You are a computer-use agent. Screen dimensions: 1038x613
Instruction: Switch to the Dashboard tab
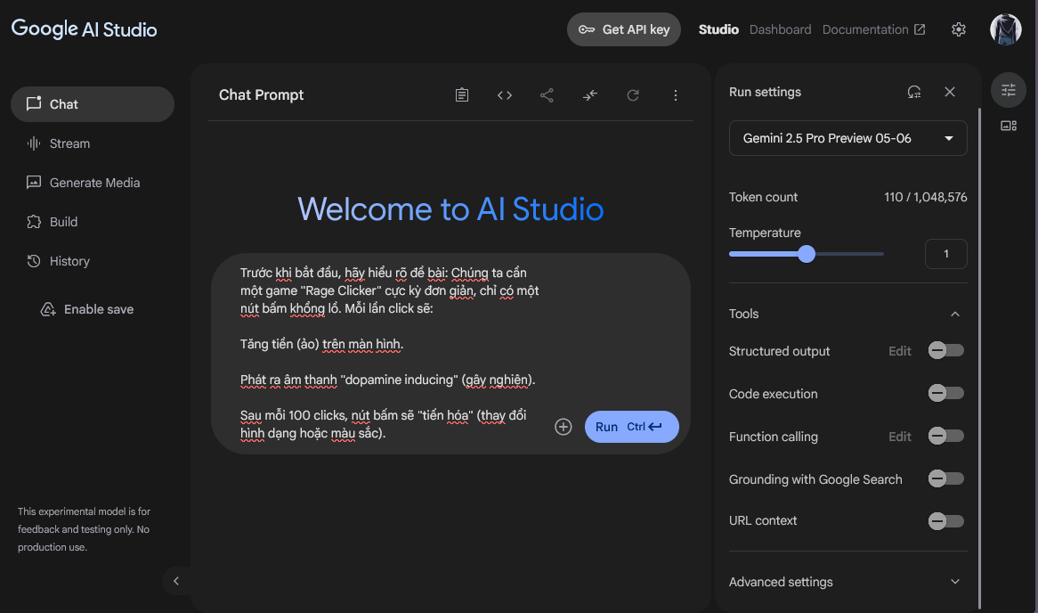click(780, 29)
